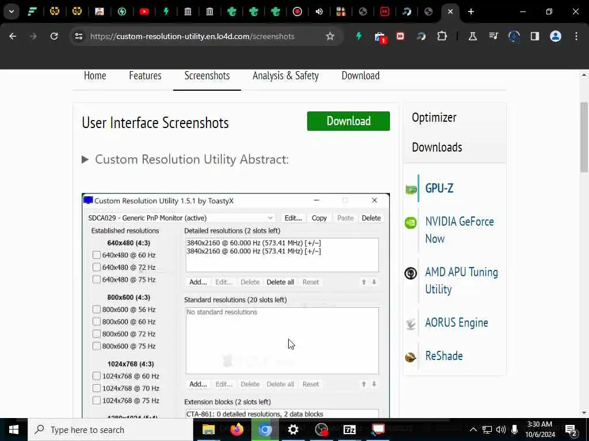This screenshot has width=589, height=441.
Task: Open AMD APU Tuning Utility link
Action: [461, 280]
